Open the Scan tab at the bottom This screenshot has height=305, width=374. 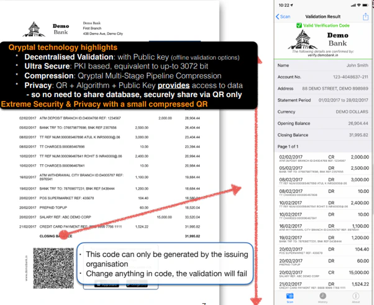coord(290,298)
